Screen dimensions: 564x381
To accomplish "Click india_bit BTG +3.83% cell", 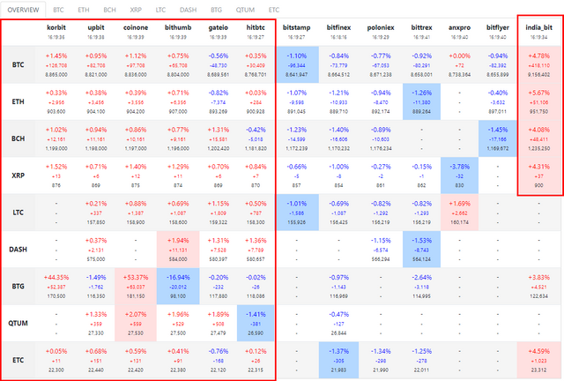I will tap(538, 287).
